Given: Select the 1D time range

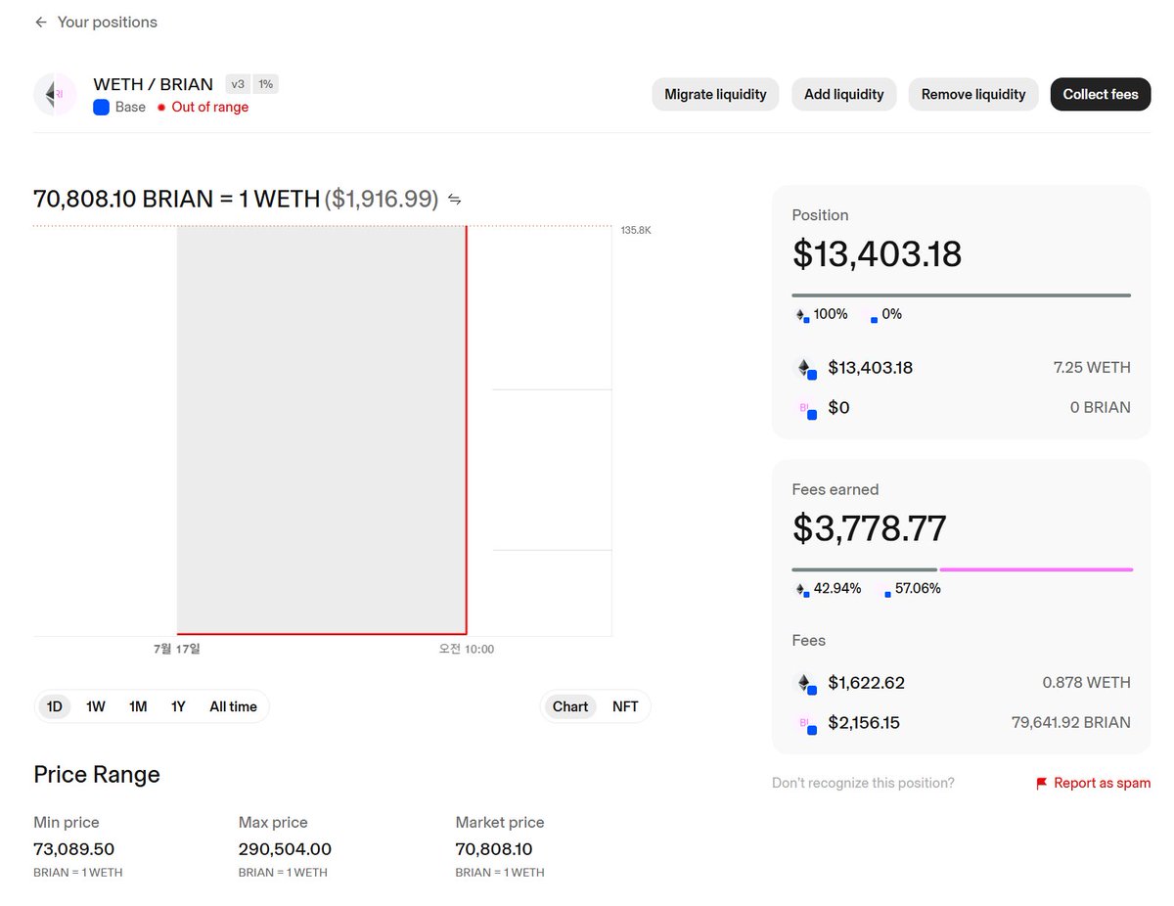Looking at the screenshot, I should click(x=55, y=706).
